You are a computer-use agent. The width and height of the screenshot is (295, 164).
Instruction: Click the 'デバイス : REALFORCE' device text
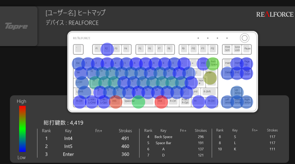point(72,23)
